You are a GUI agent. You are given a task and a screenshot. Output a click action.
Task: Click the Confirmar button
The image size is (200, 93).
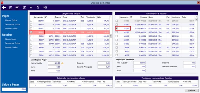tap(191, 90)
